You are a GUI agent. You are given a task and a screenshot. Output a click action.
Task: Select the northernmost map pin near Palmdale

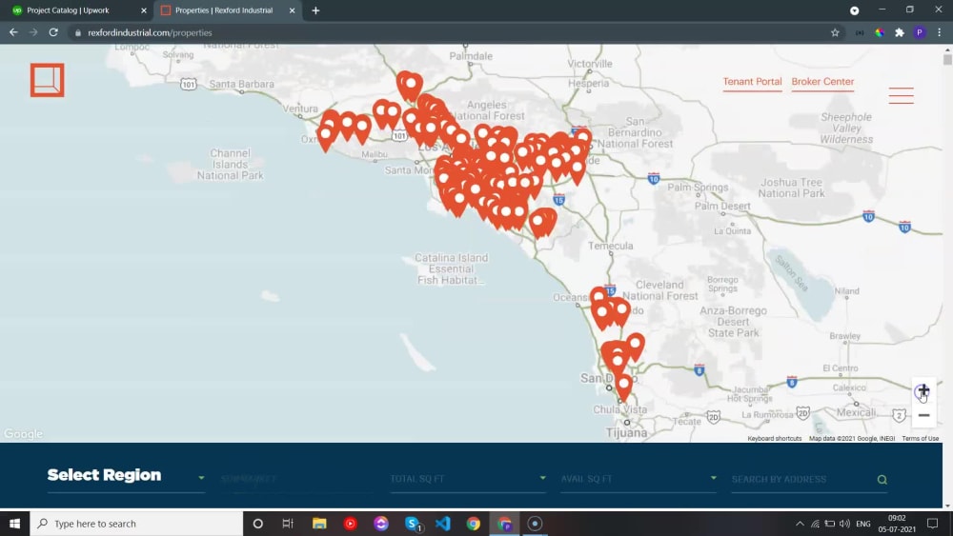click(x=410, y=85)
